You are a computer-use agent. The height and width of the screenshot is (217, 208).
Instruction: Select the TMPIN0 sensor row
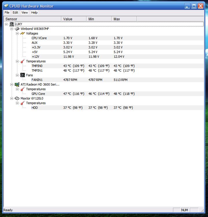[x=117, y=66]
